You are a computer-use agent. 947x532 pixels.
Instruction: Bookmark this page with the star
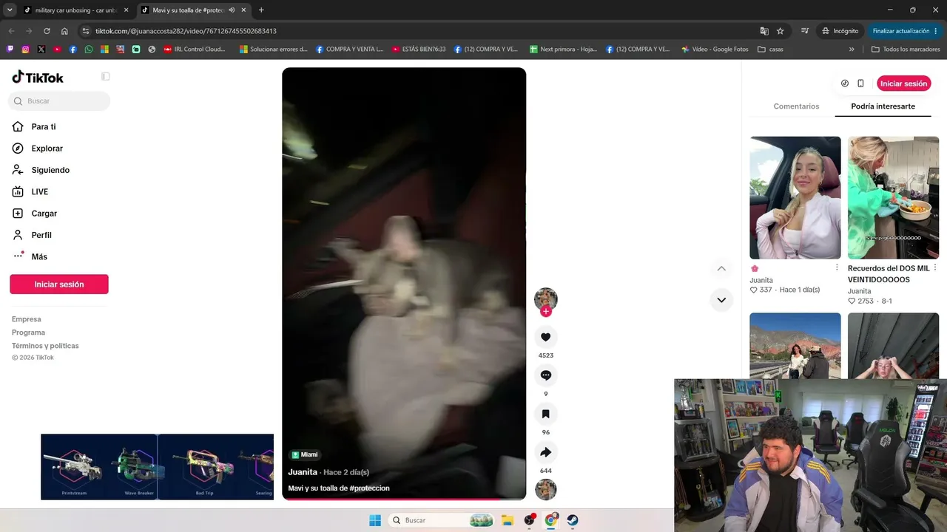pos(780,31)
